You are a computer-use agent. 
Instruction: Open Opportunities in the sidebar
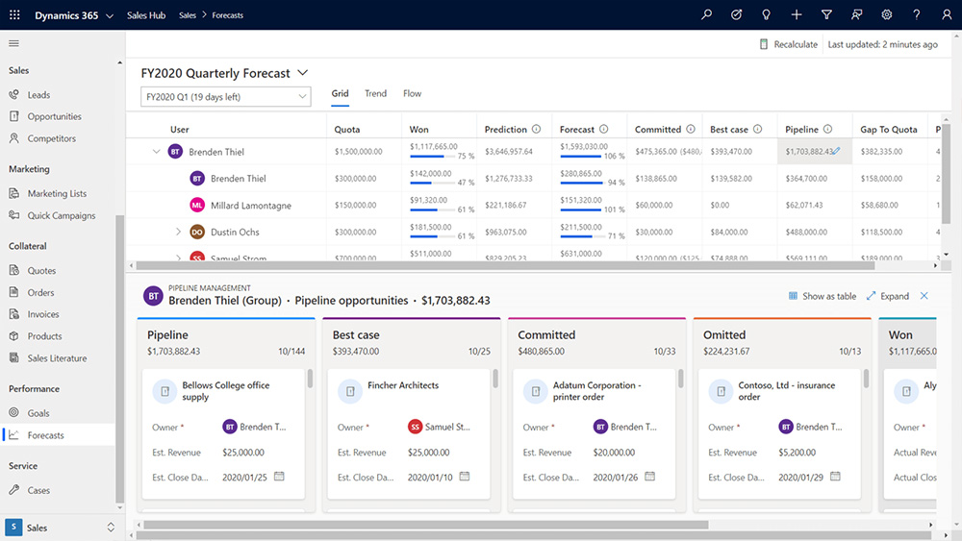click(54, 116)
